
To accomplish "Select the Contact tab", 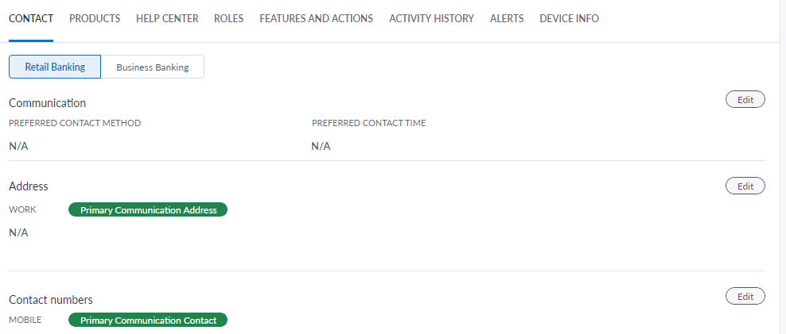I will (31, 18).
